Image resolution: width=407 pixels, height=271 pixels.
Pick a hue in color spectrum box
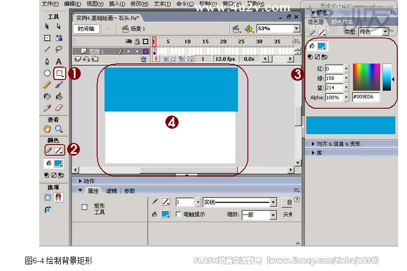point(366,77)
